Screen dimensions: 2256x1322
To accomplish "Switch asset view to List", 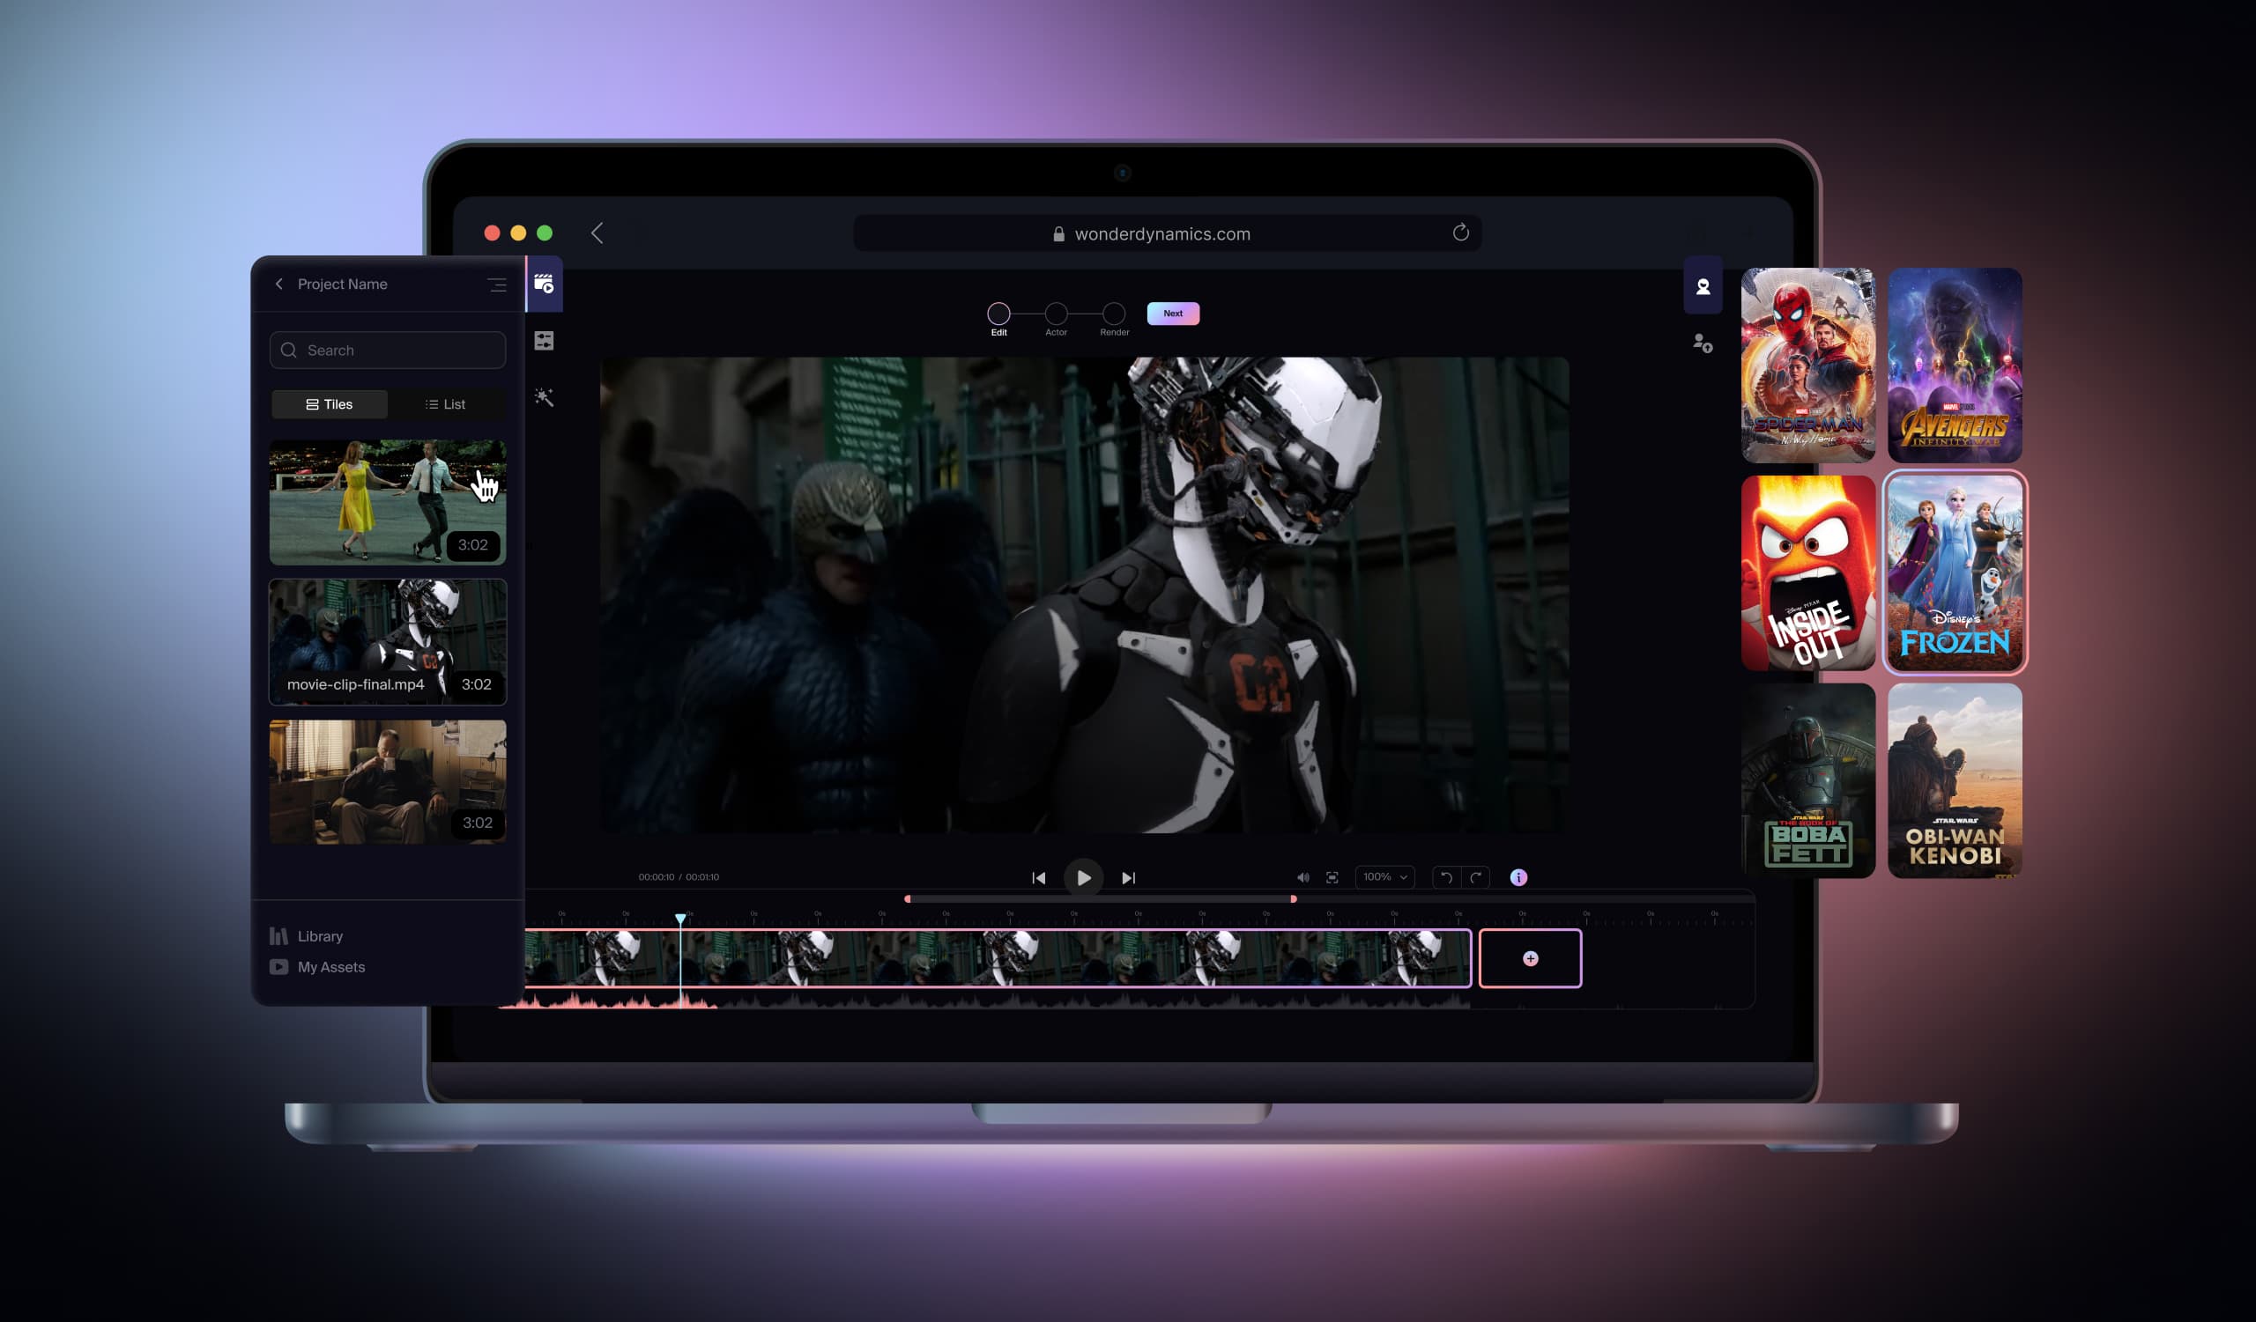I will coord(445,404).
